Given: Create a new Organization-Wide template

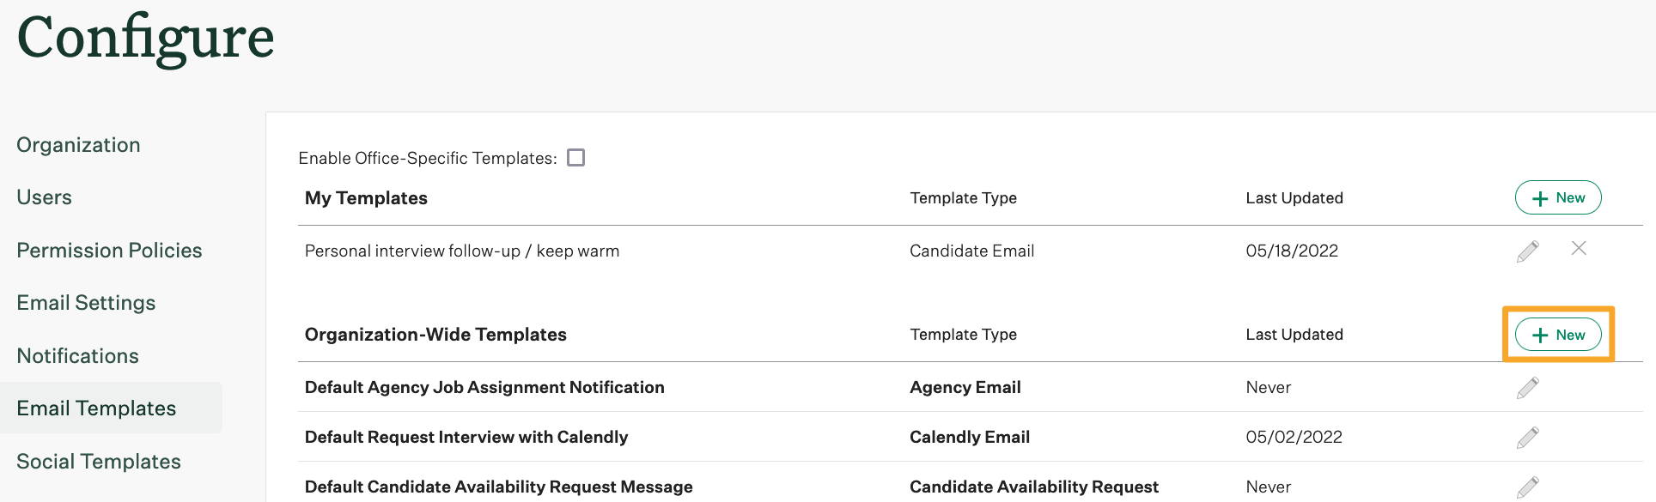Looking at the screenshot, I should point(1558,335).
